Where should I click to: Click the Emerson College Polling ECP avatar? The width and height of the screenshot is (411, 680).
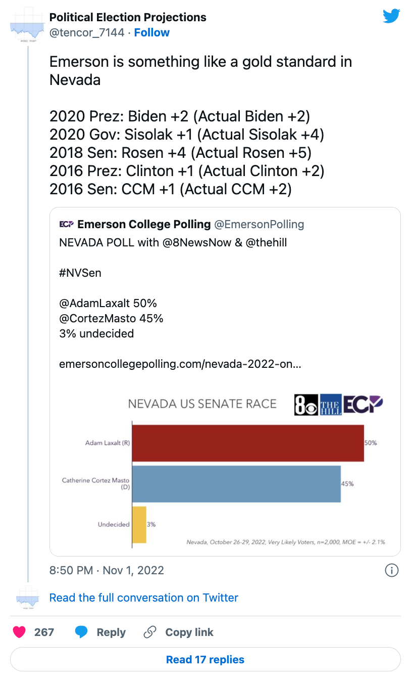(67, 224)
